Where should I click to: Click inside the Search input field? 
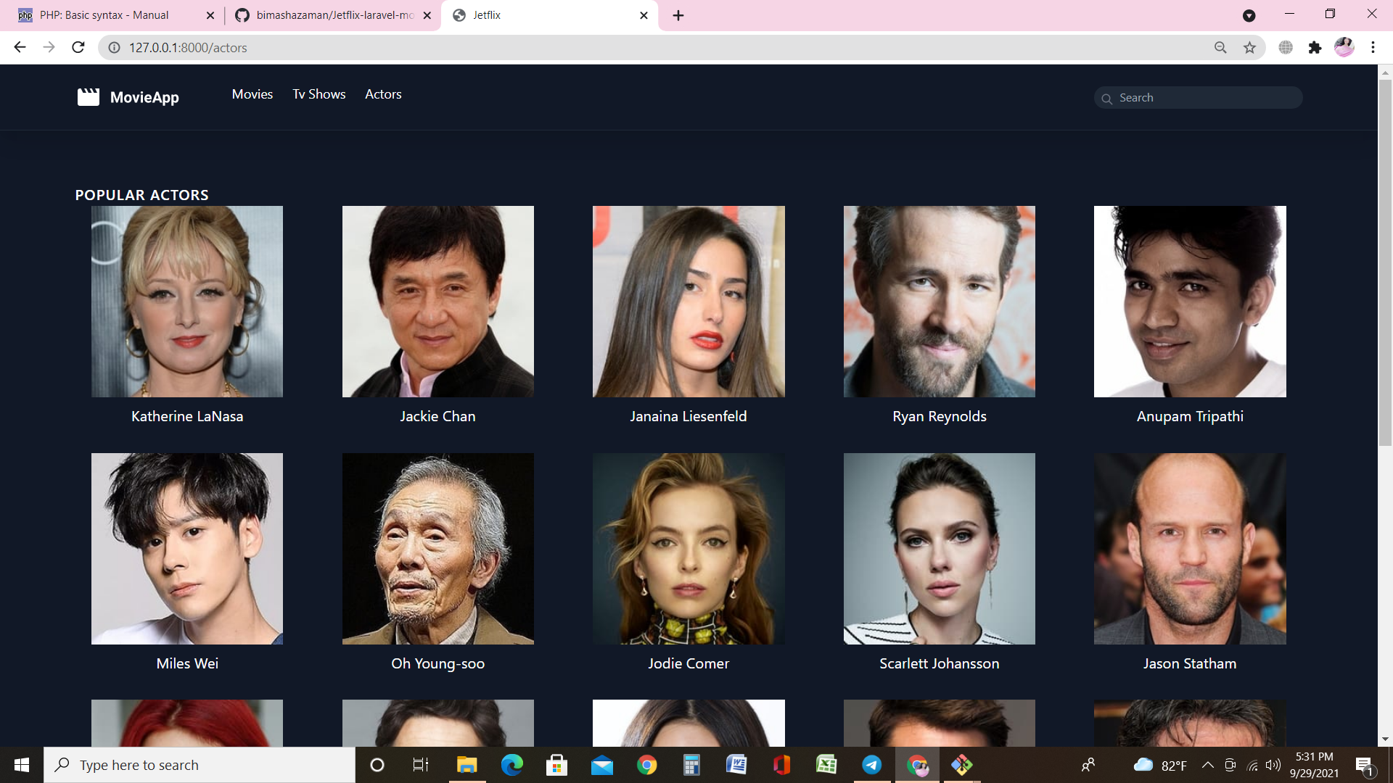coord(1197,97)
